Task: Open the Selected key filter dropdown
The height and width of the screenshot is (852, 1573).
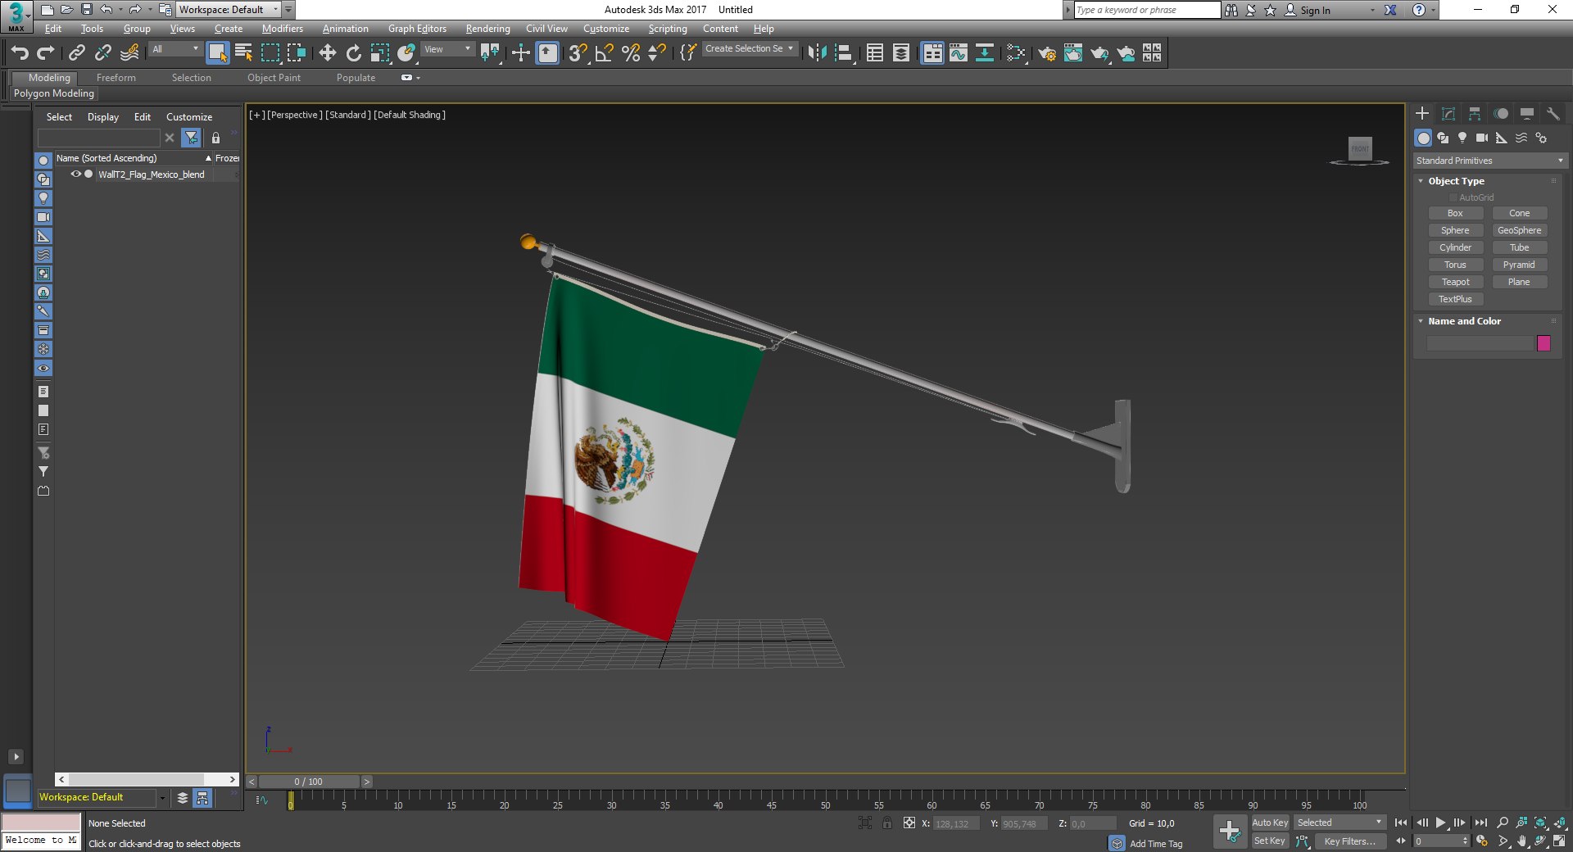Action: click(x=1340, y=823)
